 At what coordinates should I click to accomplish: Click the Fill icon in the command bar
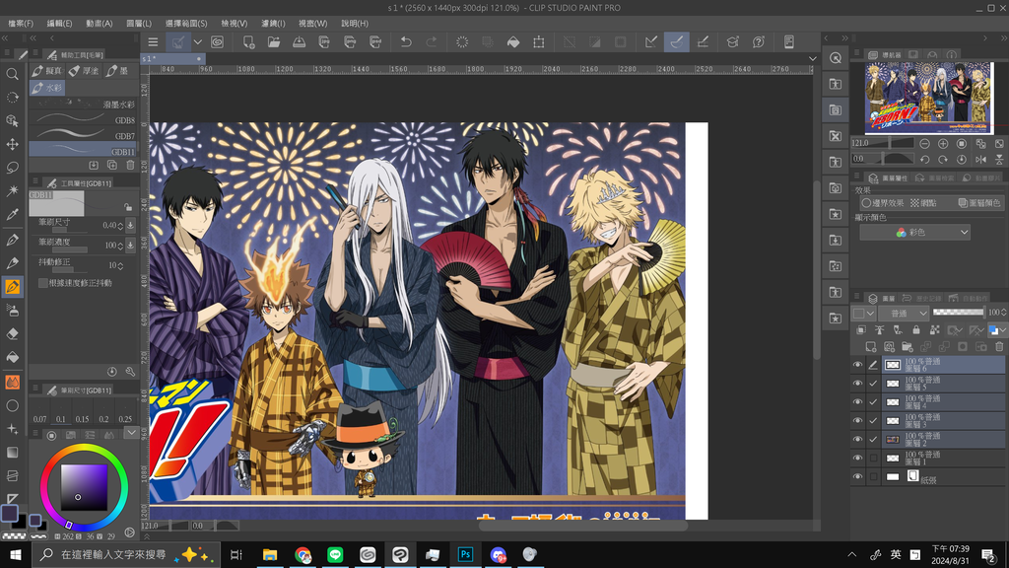512,41
